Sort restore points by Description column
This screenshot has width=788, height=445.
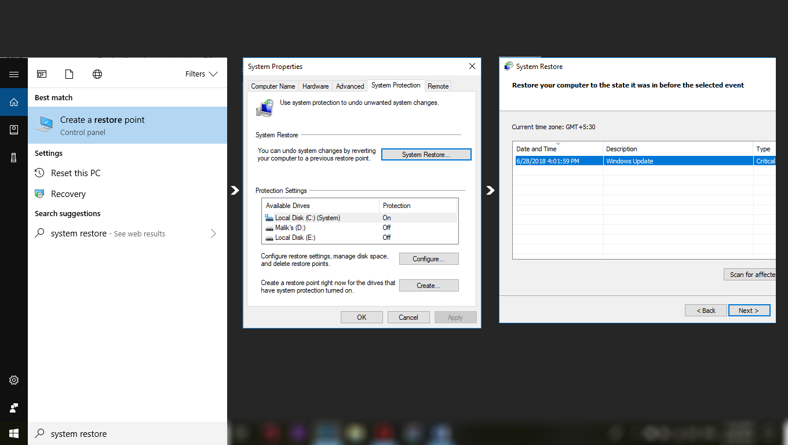[678, 149]
